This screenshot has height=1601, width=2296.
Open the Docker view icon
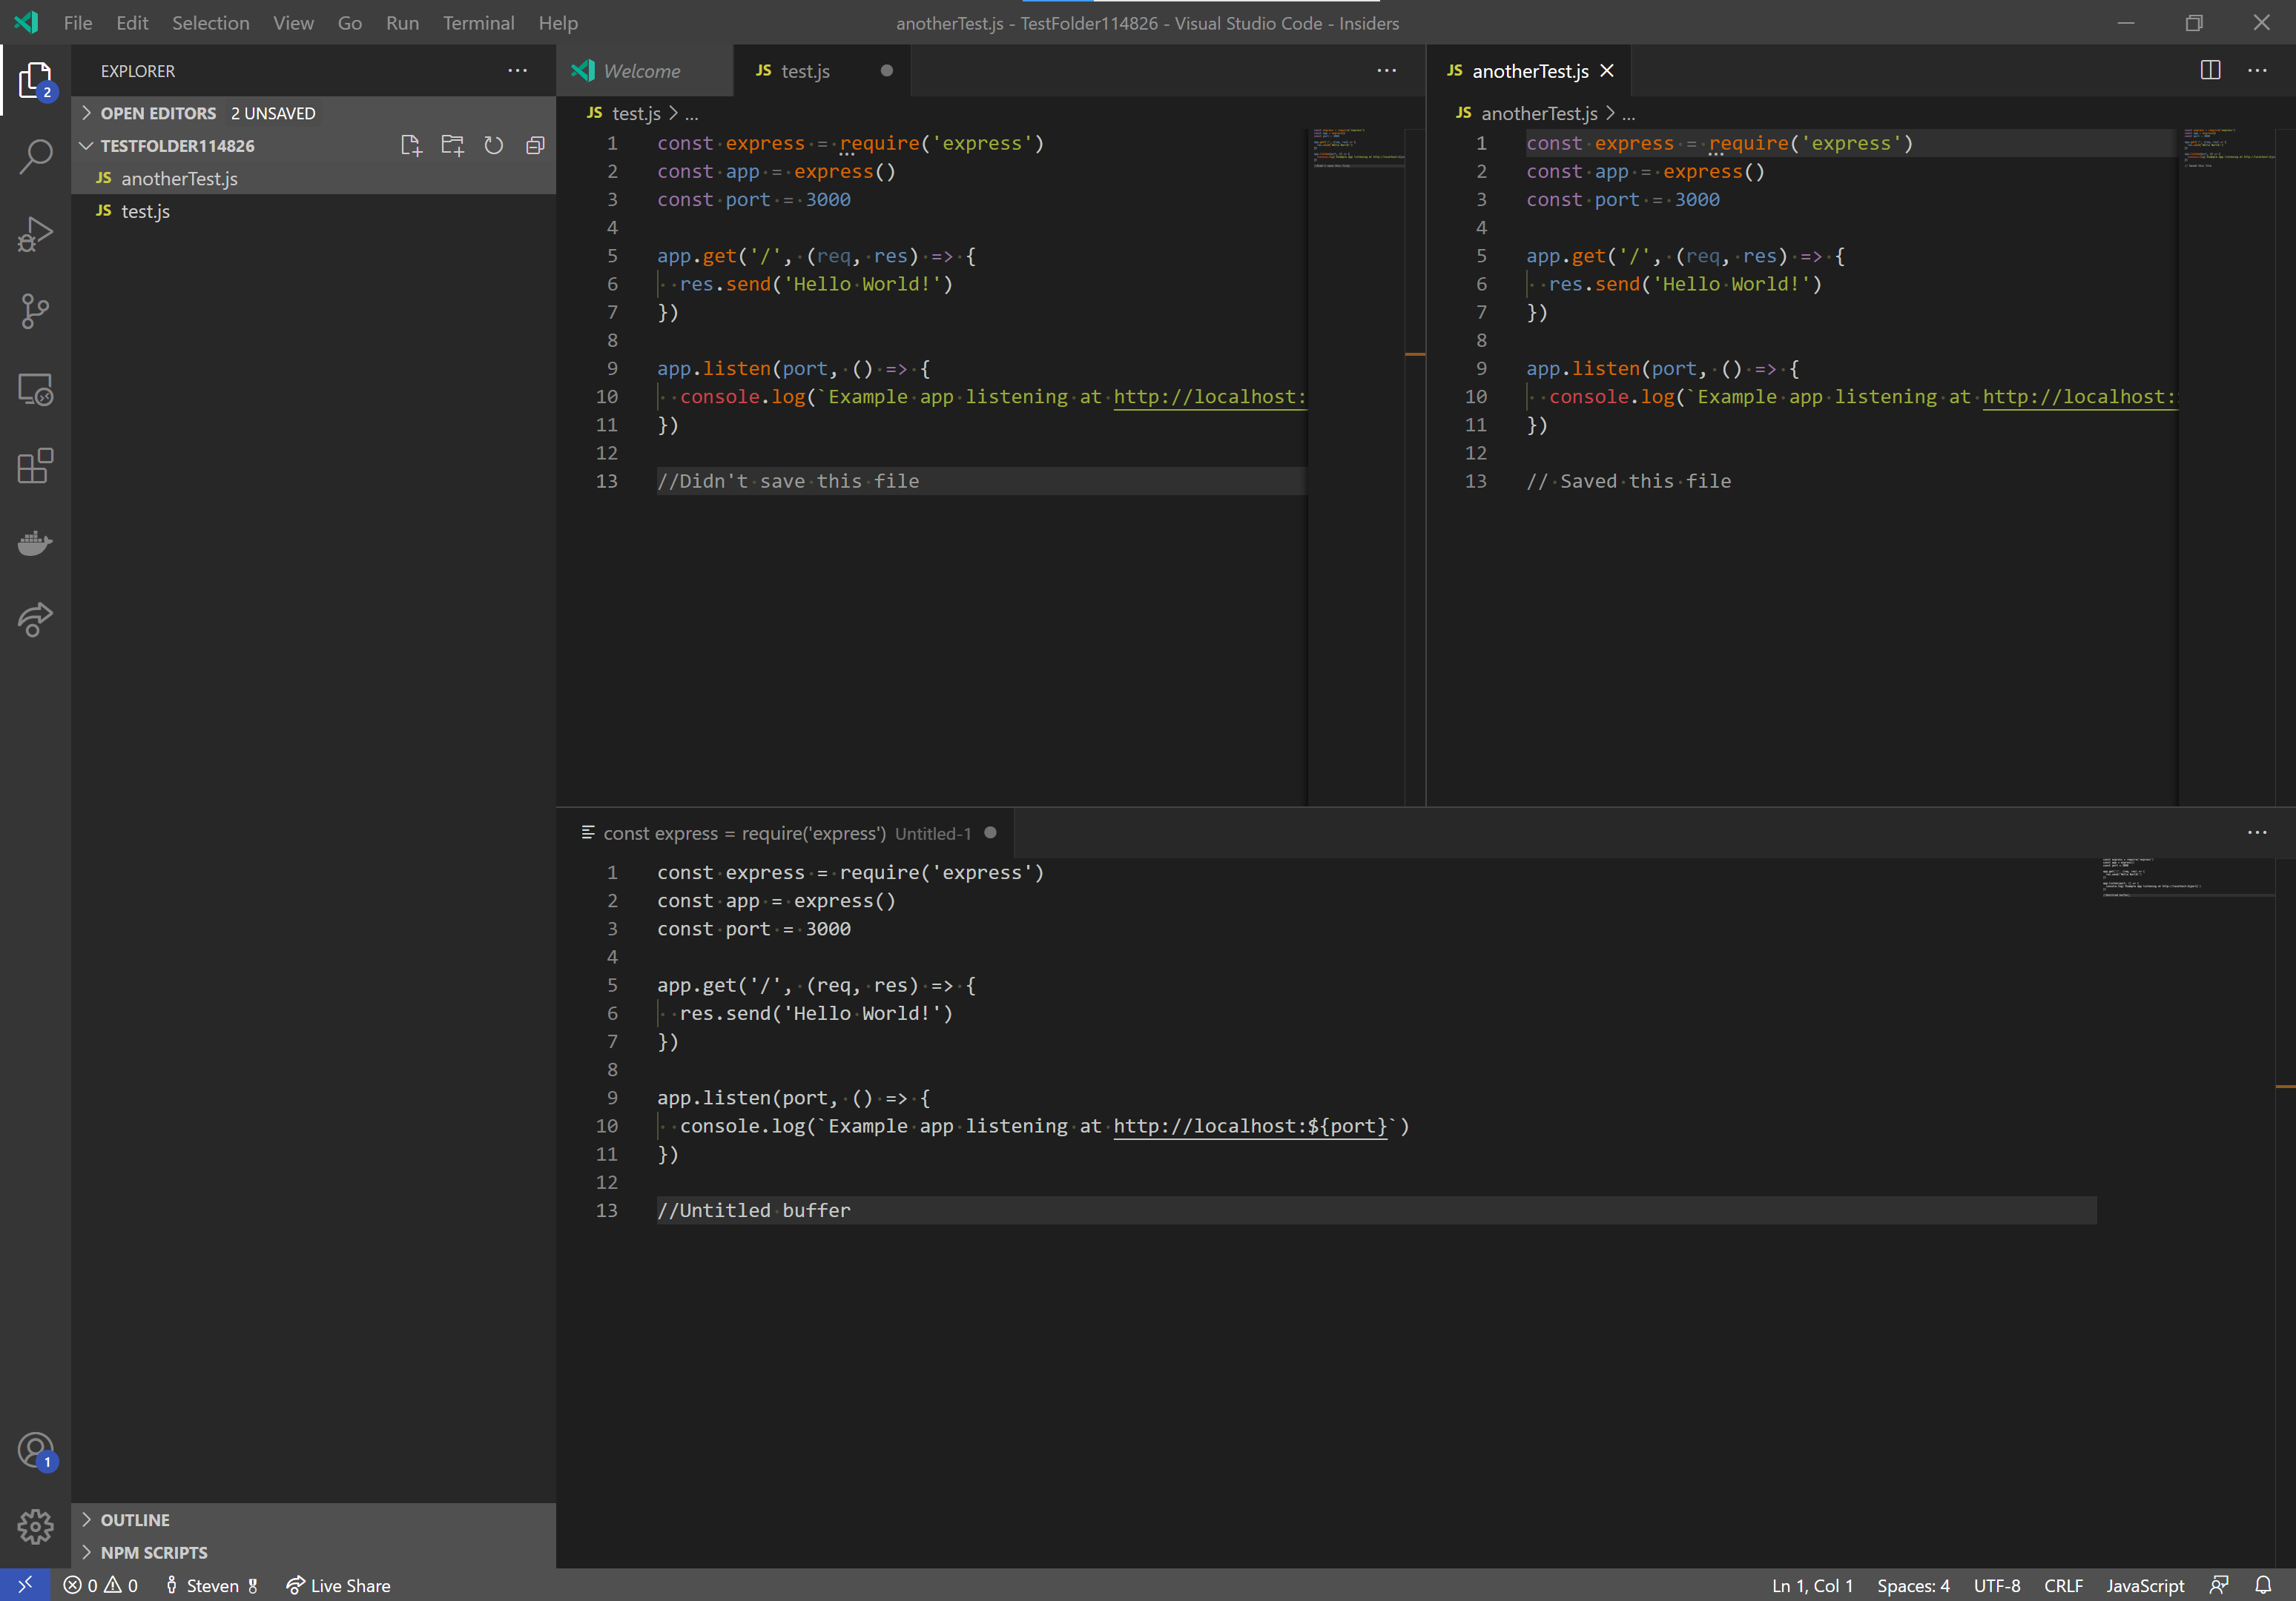click(x=36, y=543)
